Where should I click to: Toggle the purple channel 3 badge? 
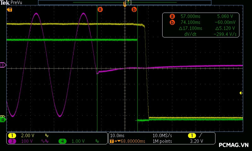12,141
